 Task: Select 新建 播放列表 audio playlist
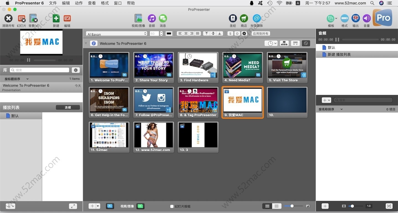coord(357,54)
